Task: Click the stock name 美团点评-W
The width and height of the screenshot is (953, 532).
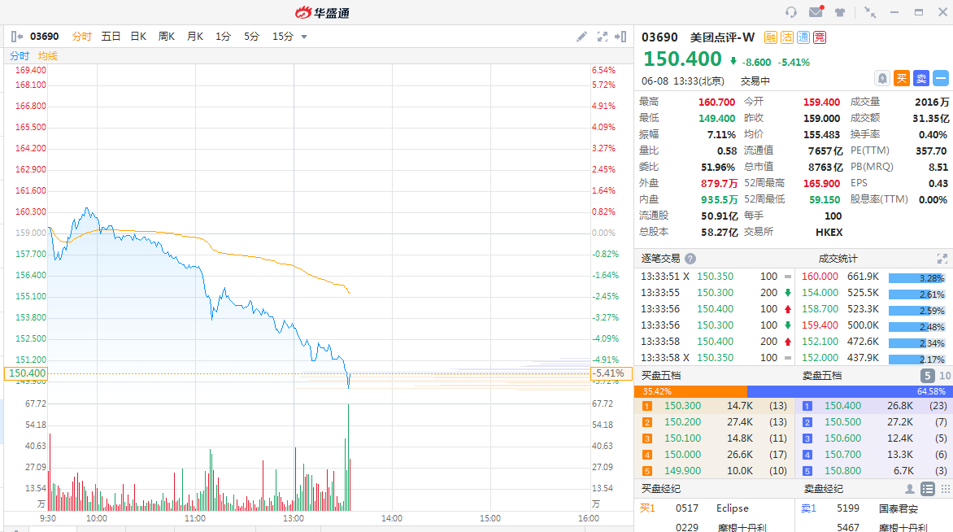Action: 722,37
